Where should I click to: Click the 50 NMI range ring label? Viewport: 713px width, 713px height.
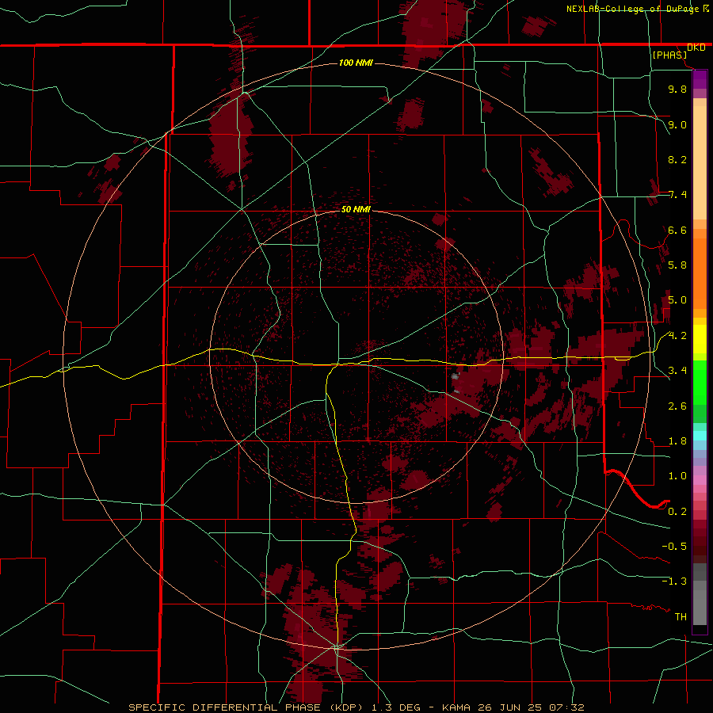point(356,209)
